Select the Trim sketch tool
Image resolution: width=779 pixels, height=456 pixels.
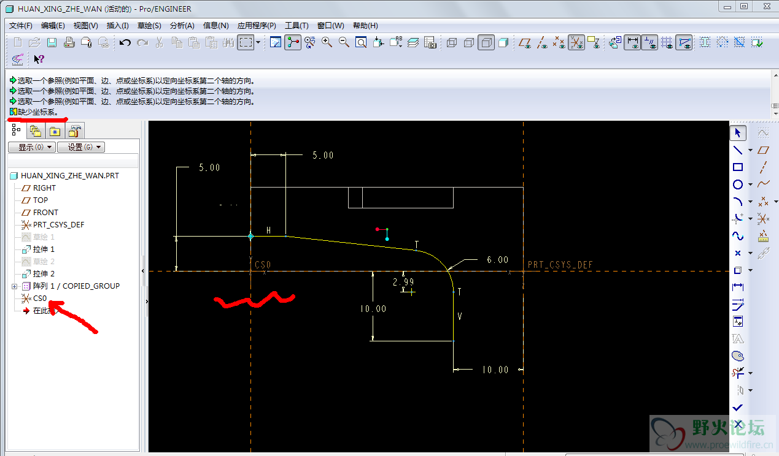coord(738,373)
